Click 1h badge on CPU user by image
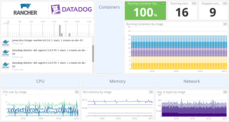 point(77,92)
